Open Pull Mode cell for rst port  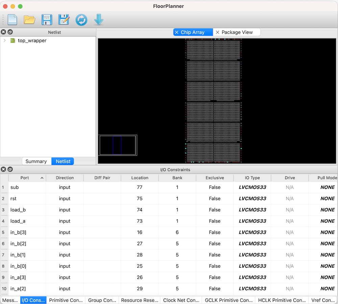click(327, 198)
